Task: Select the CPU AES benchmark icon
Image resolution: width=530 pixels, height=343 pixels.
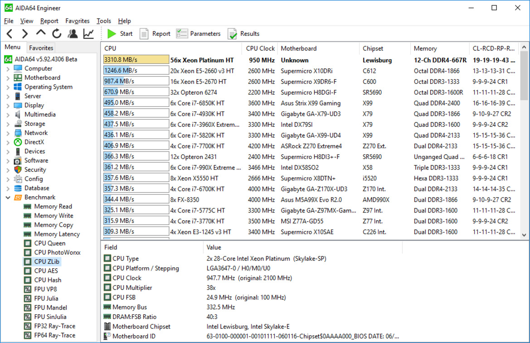Action: (x=28, y=271)
